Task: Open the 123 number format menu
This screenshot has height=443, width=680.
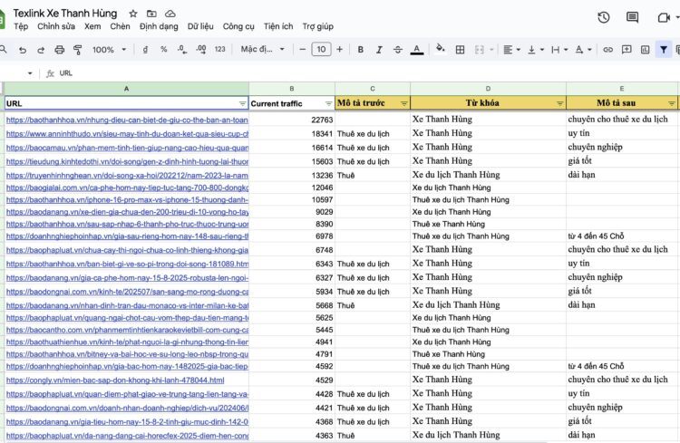Action: pos(220,50)
